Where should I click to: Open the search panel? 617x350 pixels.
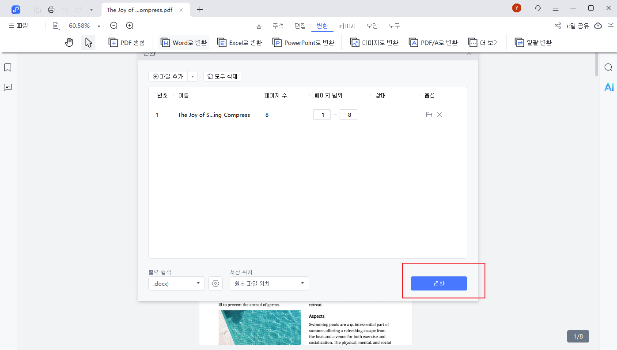(x=608, y=67)
